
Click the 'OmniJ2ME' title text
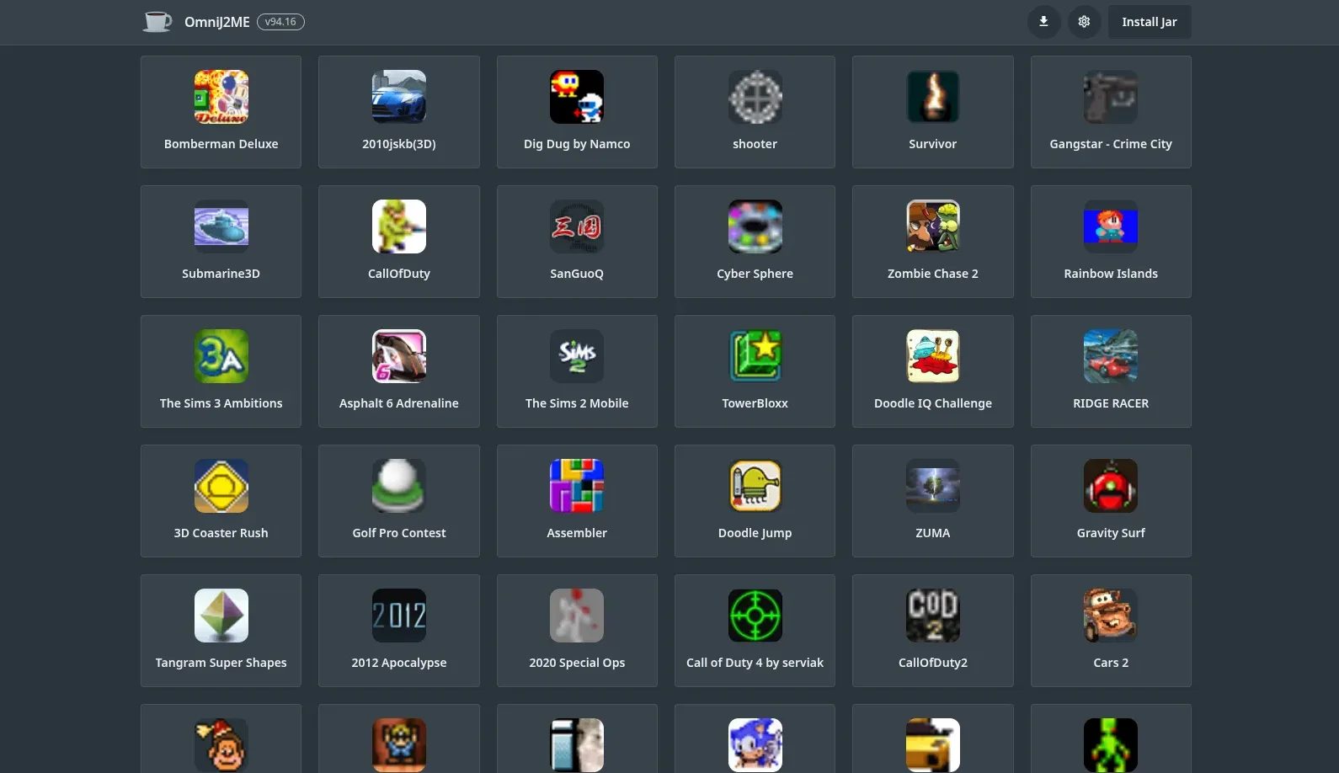217,22
